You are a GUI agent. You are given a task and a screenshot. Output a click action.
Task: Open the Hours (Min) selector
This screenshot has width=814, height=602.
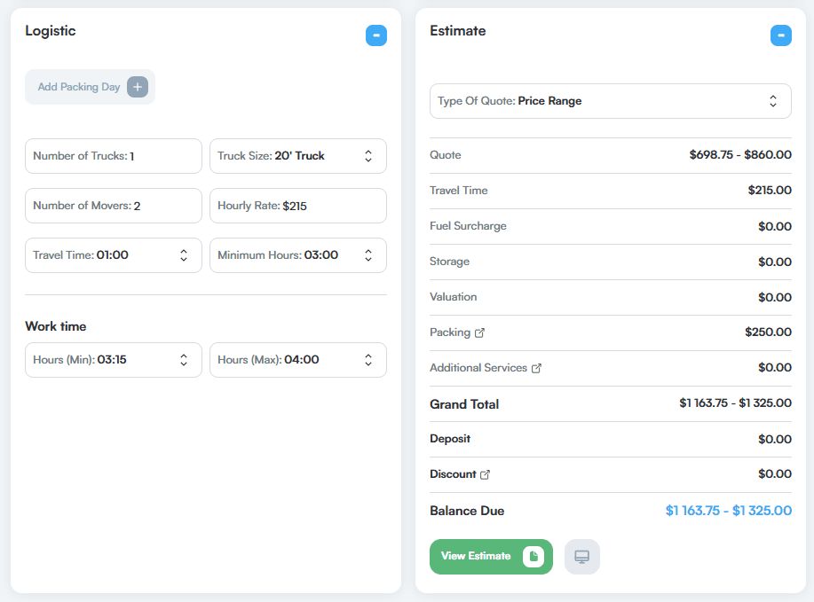[184, 360]
